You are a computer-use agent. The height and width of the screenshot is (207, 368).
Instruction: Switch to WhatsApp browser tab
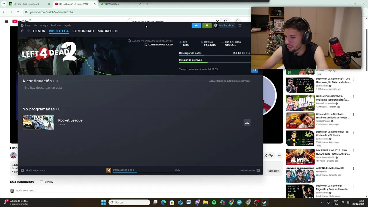pos(121,4)
